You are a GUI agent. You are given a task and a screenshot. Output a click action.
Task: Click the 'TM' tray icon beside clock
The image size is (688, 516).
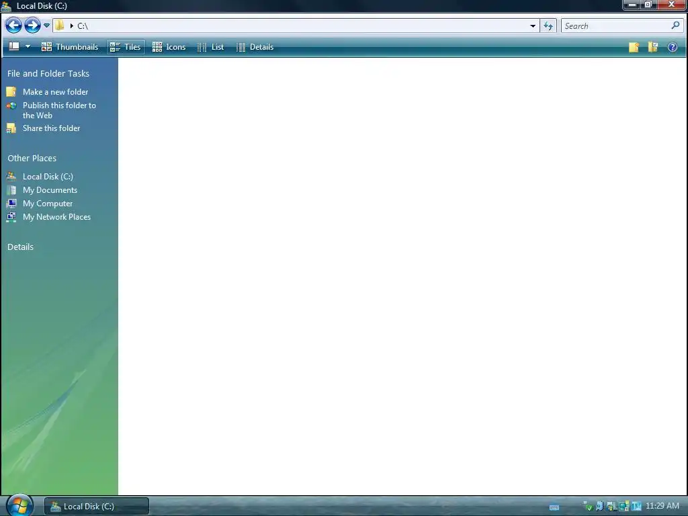[637, 507]
